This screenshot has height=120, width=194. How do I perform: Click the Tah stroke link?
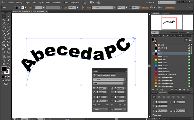click(30, 8)
